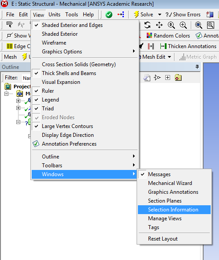Open the Mesh Edit dropdown
This screenshot has width=219, height=260.
click(169, 57)
